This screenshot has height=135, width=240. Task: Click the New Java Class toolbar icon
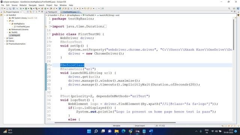(45, 8)
